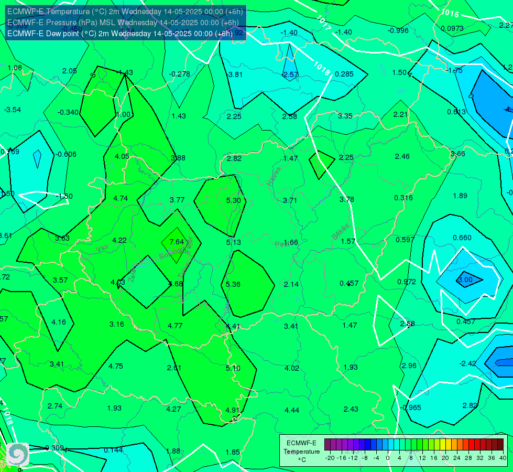Click the 0.285 temperature value
Screen dimensions: 513x472
pyautogui.click(x=344, y=74)
